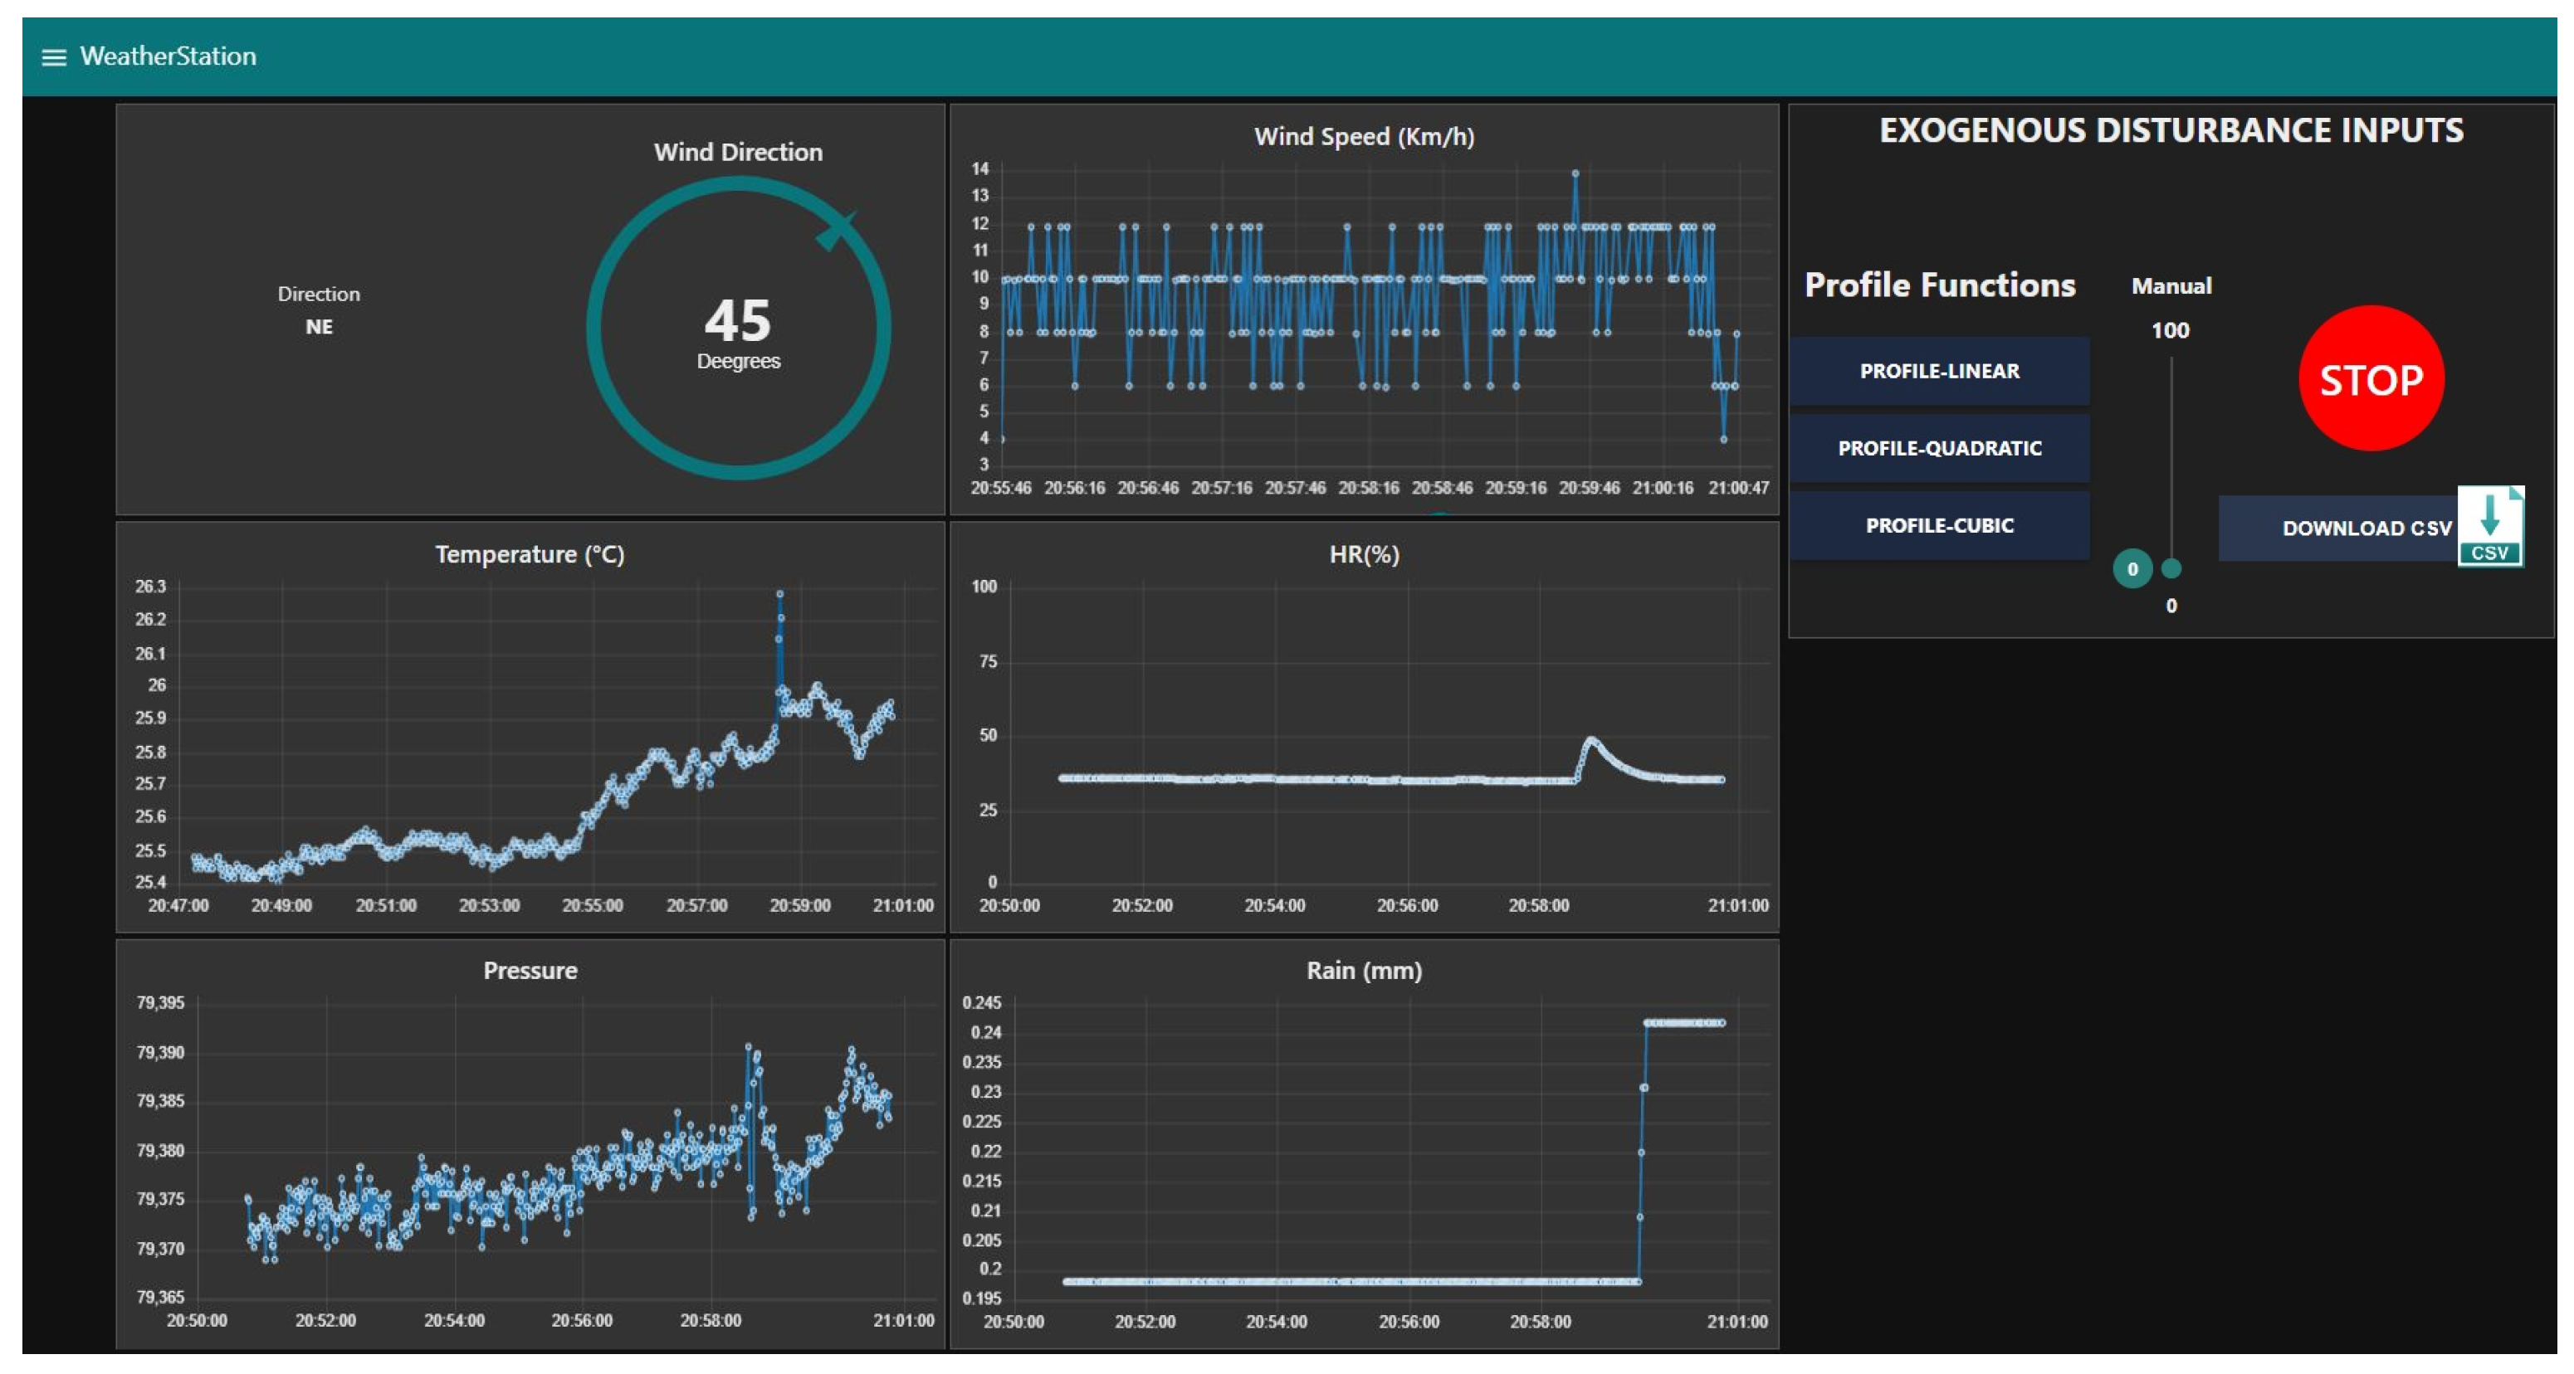Click the Temperature (°C) chart title
Viewport: 2574px width, 1374px height.
coord(530,554)
